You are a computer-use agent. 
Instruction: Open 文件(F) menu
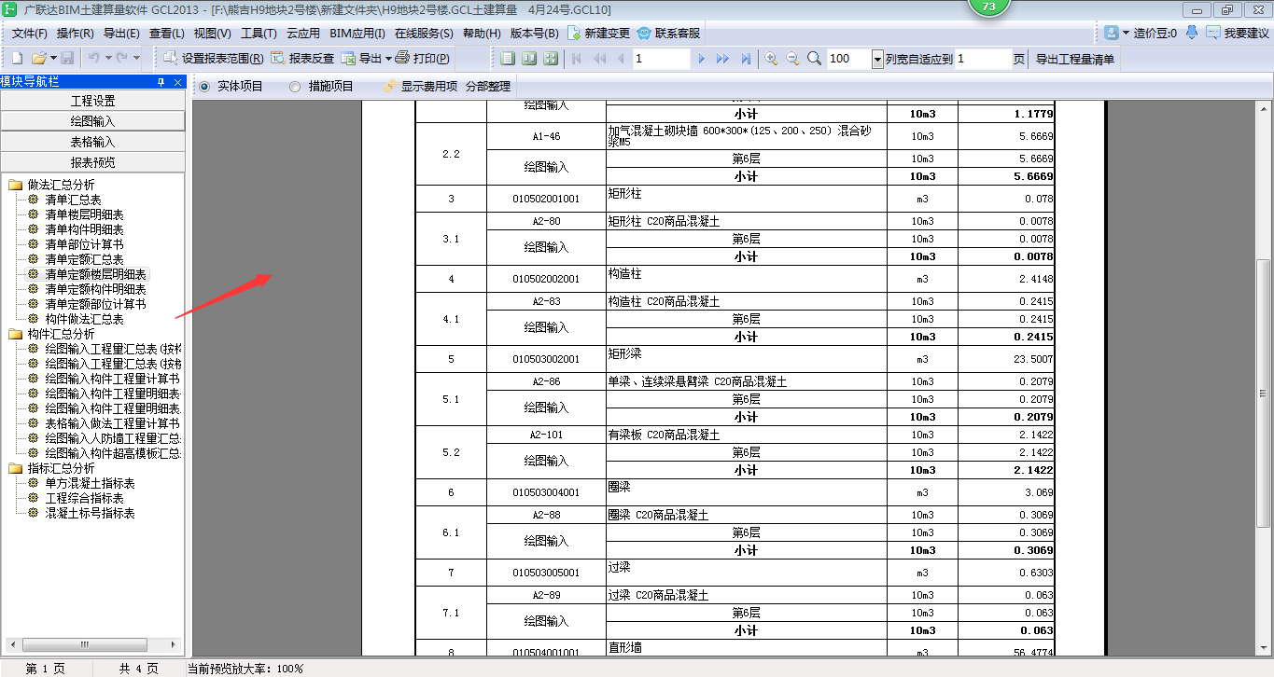click(x=29, y=33)
